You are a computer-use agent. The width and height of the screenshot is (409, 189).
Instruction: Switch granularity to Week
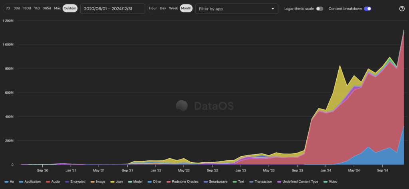(173, 8)
